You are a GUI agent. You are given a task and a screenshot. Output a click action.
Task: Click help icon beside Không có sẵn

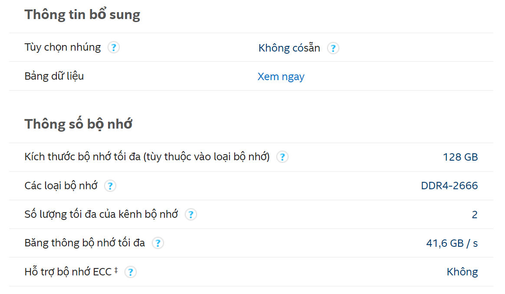click(x=333, y=48)
